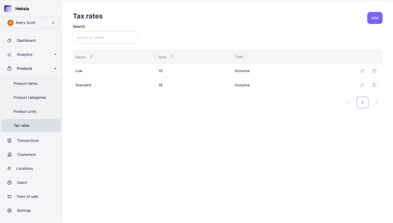Screen dimensions: 393x223
Task: Focus the Search by name field
Action: (105, 38)
